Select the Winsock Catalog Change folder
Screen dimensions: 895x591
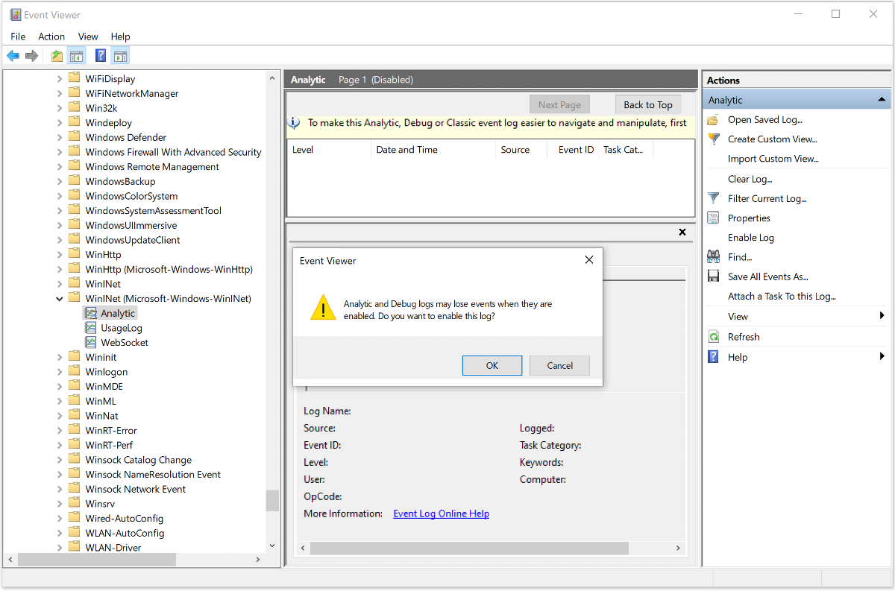(x=138, y=460)
